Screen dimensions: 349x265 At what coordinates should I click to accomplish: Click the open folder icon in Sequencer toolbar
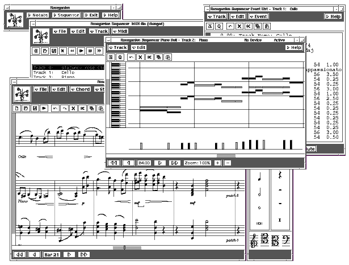point(45,51)
